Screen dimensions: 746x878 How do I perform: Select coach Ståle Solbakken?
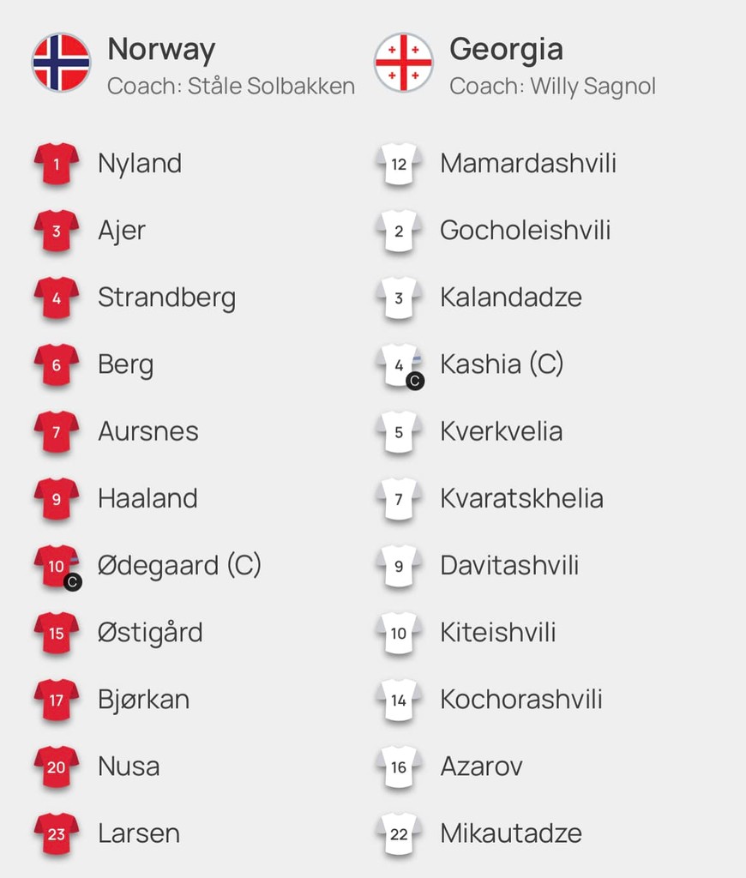(x=231, y=87)
